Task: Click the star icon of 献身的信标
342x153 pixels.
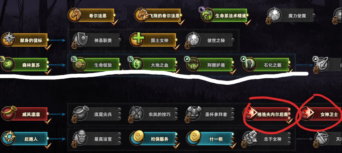Action: tap(8, 40)
